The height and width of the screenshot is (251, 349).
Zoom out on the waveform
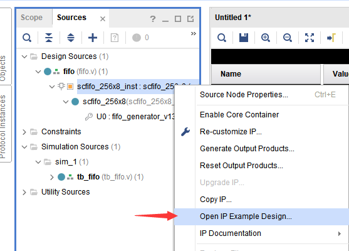(x=288, y=38)
